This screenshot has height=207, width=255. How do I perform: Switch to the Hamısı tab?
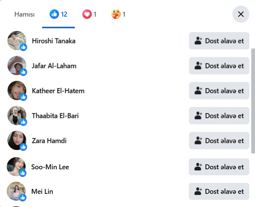24,14
